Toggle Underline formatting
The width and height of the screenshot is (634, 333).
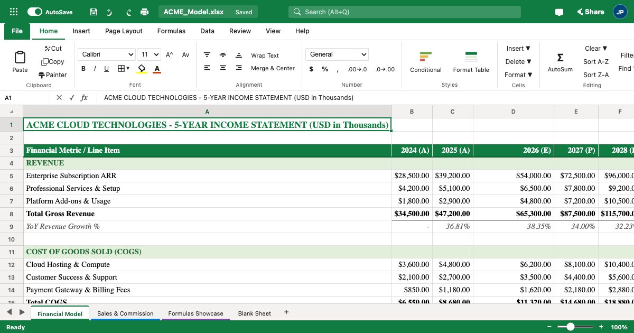pyautogui.click(x=106, y=69)
